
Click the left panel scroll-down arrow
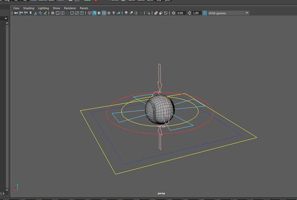click(7, 190)
